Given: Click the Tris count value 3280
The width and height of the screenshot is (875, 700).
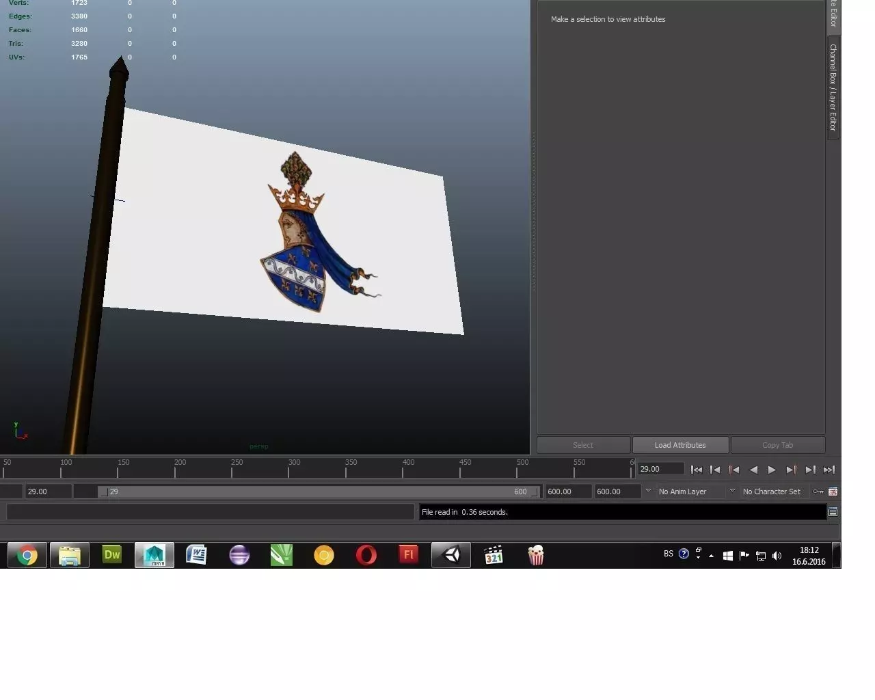Looking at the screenshot, I should click(x=79, y=43).
